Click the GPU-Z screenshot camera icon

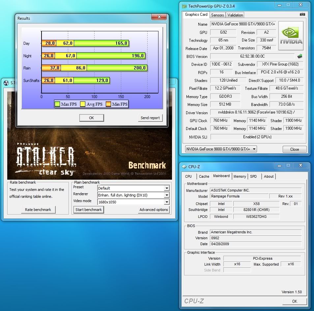[x=302, y=14]
